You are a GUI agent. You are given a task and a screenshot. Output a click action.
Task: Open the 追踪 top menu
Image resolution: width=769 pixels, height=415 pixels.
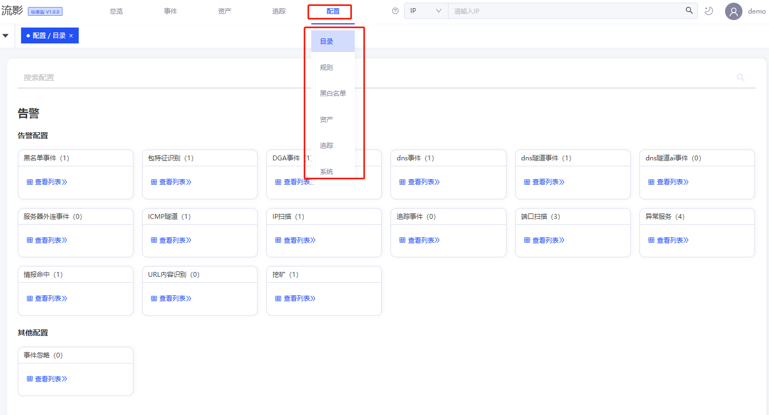coord(279,11)
